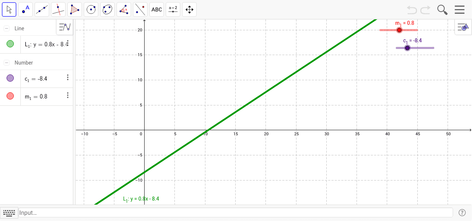The height and width of the screenshot is (221, 472).
Task: Select the Line through two points tool
Action: (42, 9)
